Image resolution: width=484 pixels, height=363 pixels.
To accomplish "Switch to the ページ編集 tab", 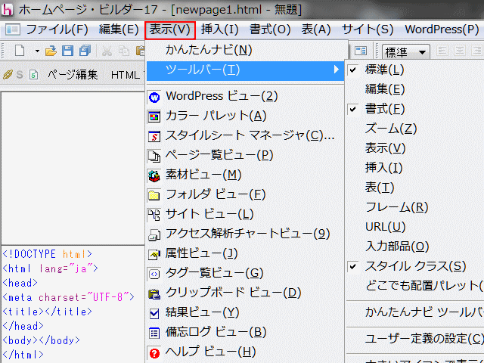I will click(x=73, y=75).
